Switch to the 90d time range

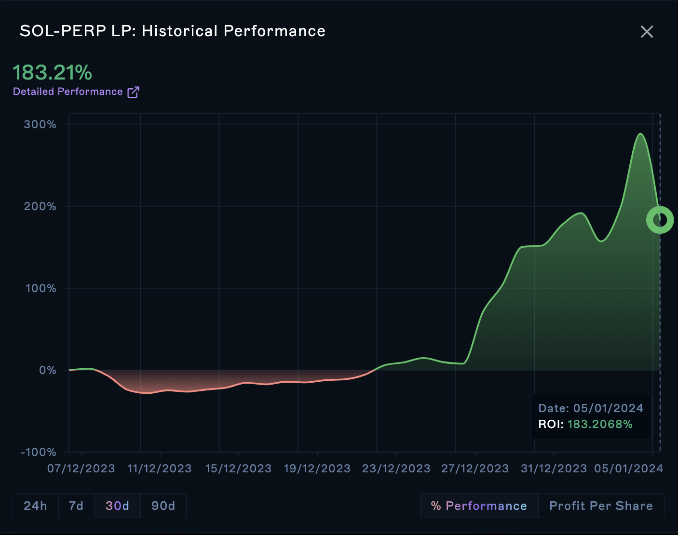pyautogui.click(x=163, y=506)
